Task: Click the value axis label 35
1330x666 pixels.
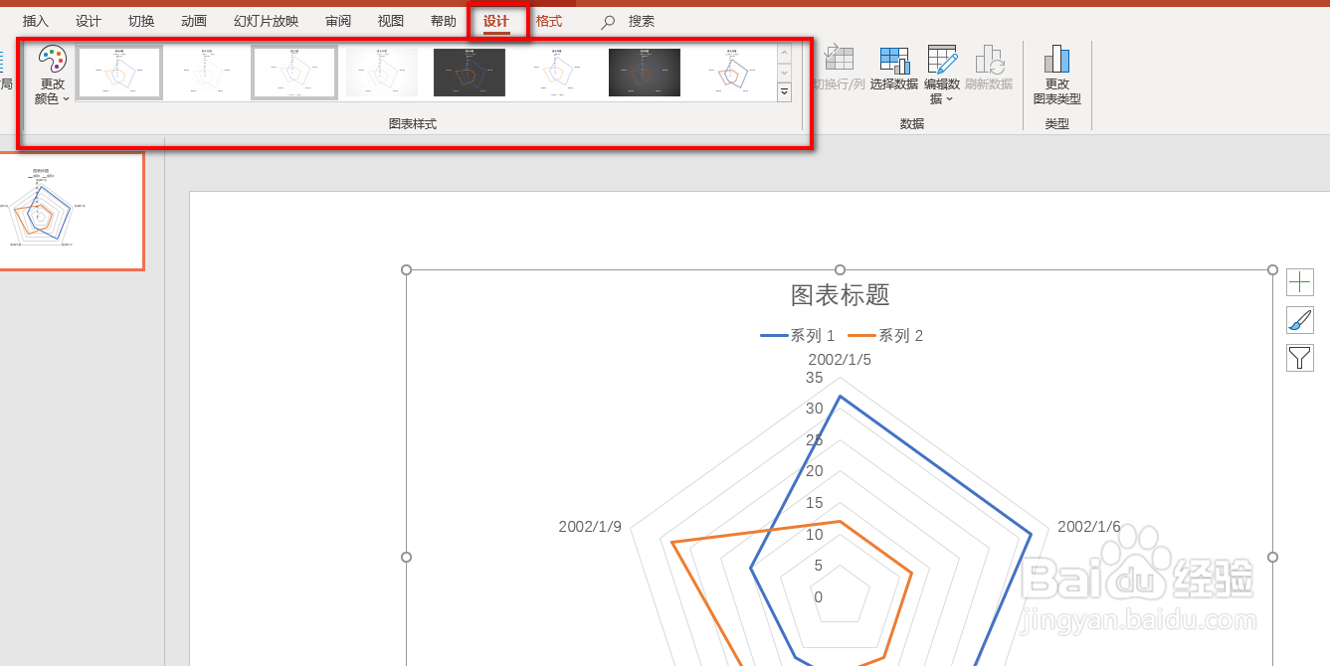Action: pos(815,378)
